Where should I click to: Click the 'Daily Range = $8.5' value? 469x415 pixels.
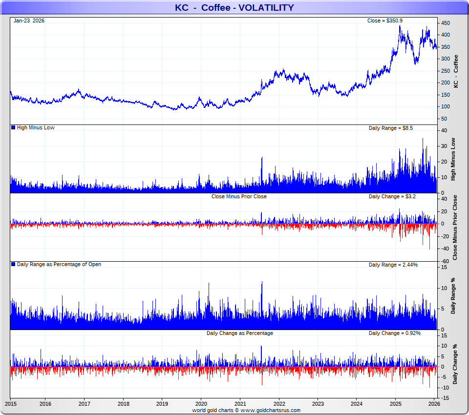tap(391, 128)
